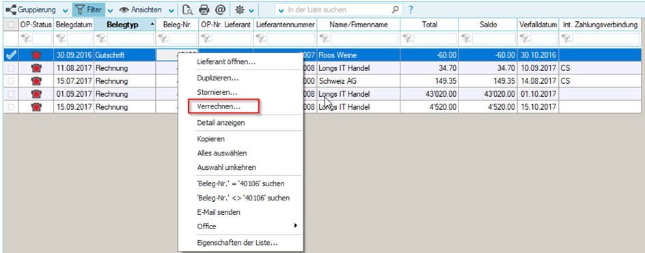This screenshot has height=253, width=645.
Task: Sort by the Beleg-Nr. column header
Action: pyautogui.click(x=177, y=25)
